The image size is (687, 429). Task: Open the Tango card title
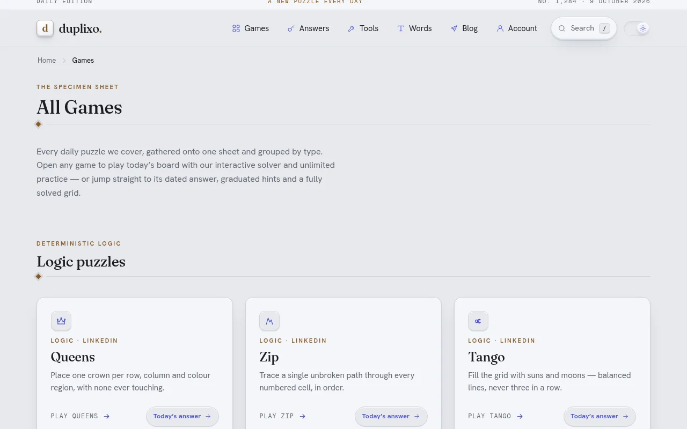tap(486, 357)
